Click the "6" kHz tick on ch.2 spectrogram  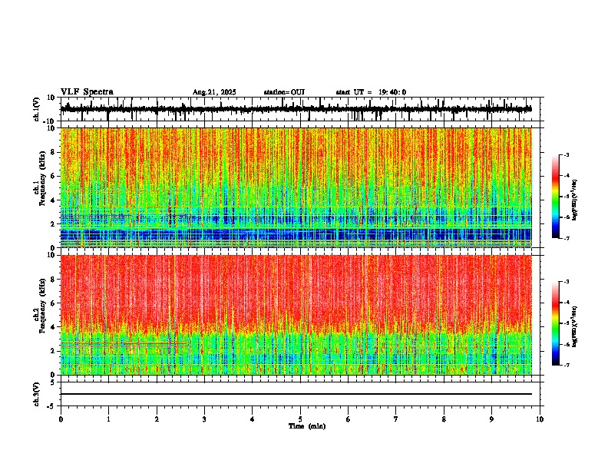(x=53, y=303)
